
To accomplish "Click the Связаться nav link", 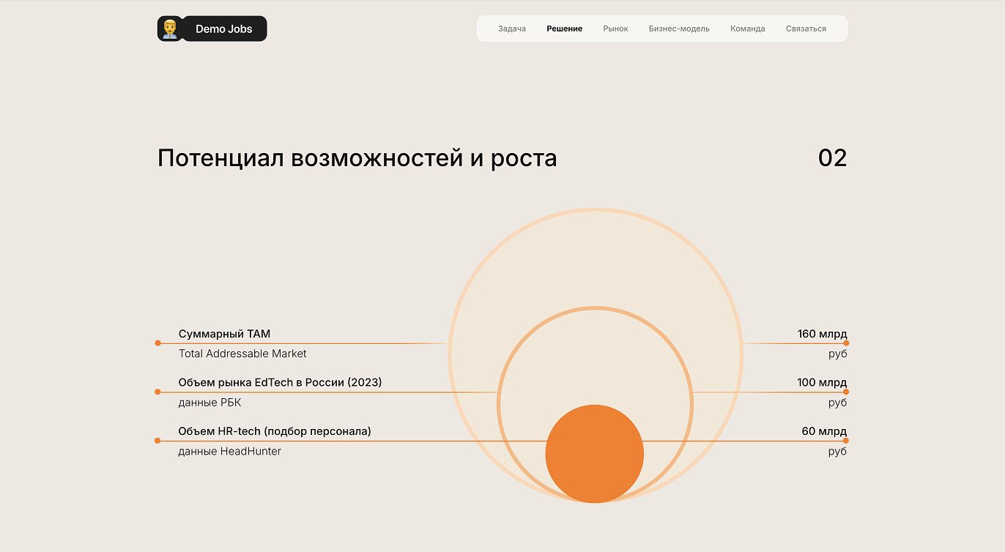I will click(806, 29).
